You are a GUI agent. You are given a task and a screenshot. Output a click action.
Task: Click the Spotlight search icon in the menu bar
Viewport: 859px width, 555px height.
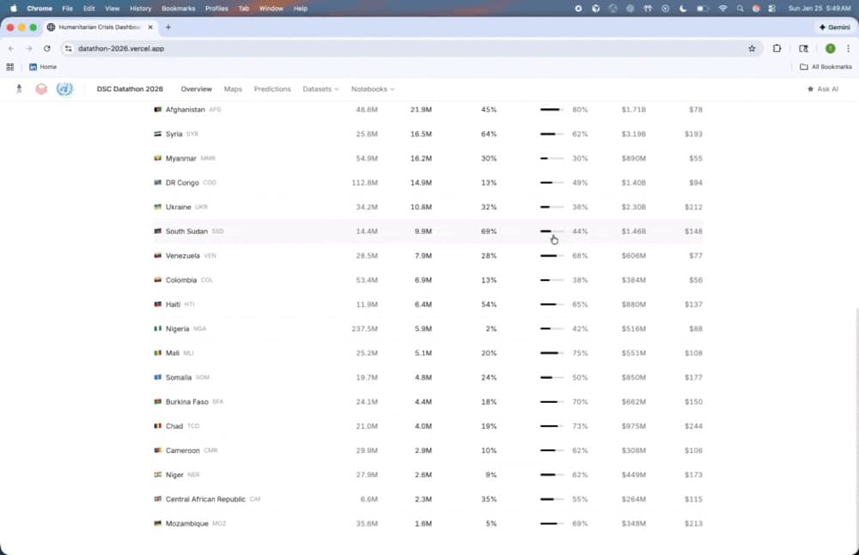pyautogui.click(x=740, y=9)
